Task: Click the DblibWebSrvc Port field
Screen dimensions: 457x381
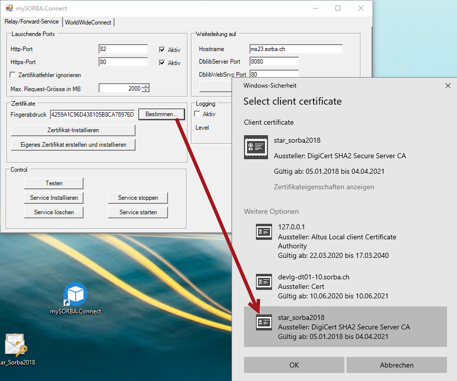Action: (x=274, y=74)
